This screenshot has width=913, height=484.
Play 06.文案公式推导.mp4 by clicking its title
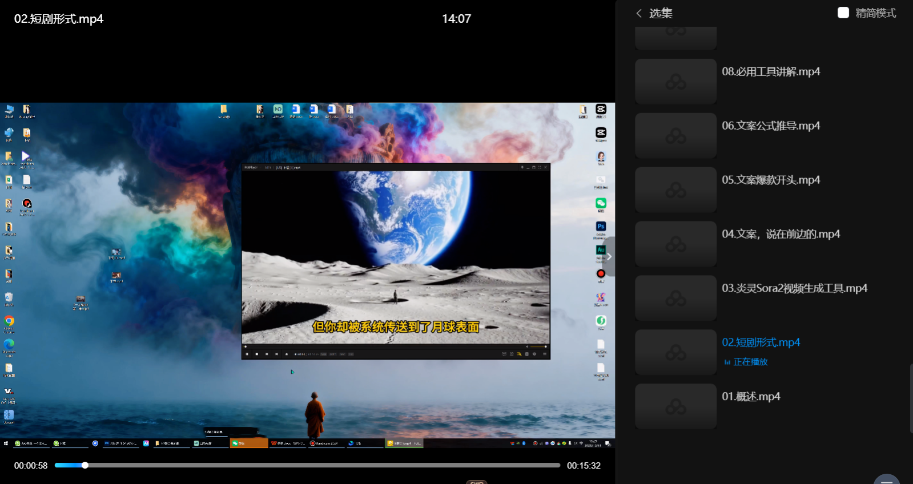(x=771, y=126)
